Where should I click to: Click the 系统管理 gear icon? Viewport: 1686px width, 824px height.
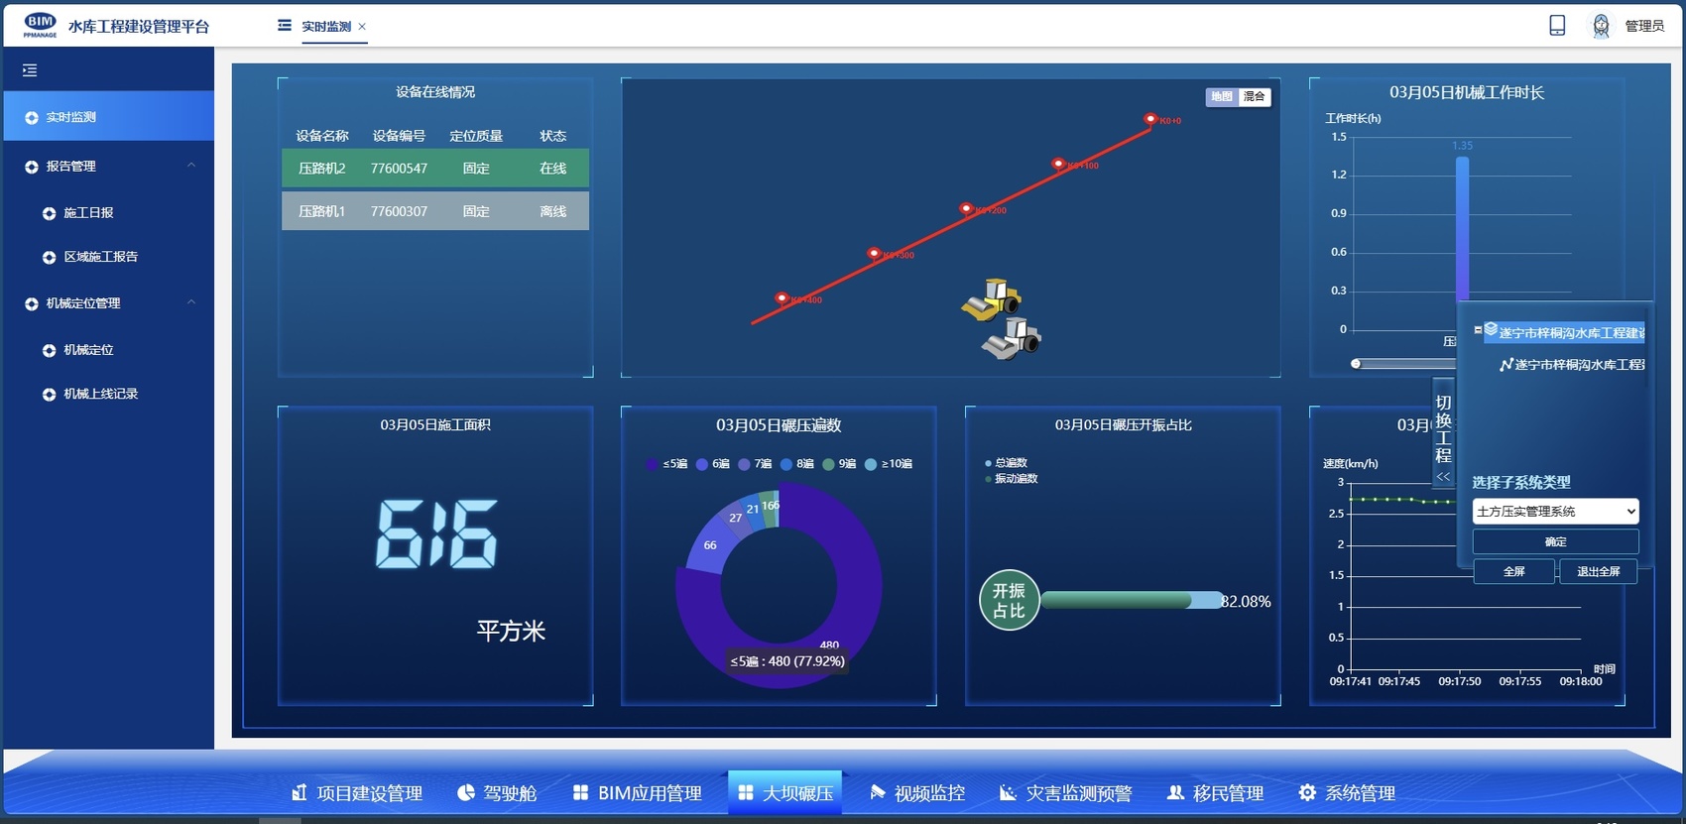point(1307,793)
